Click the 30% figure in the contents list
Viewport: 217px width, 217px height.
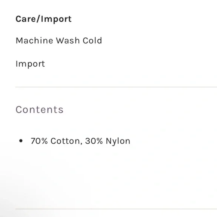pos(94,141)
